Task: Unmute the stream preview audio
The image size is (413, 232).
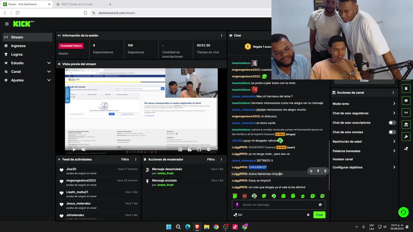Action: pos(84,150)
